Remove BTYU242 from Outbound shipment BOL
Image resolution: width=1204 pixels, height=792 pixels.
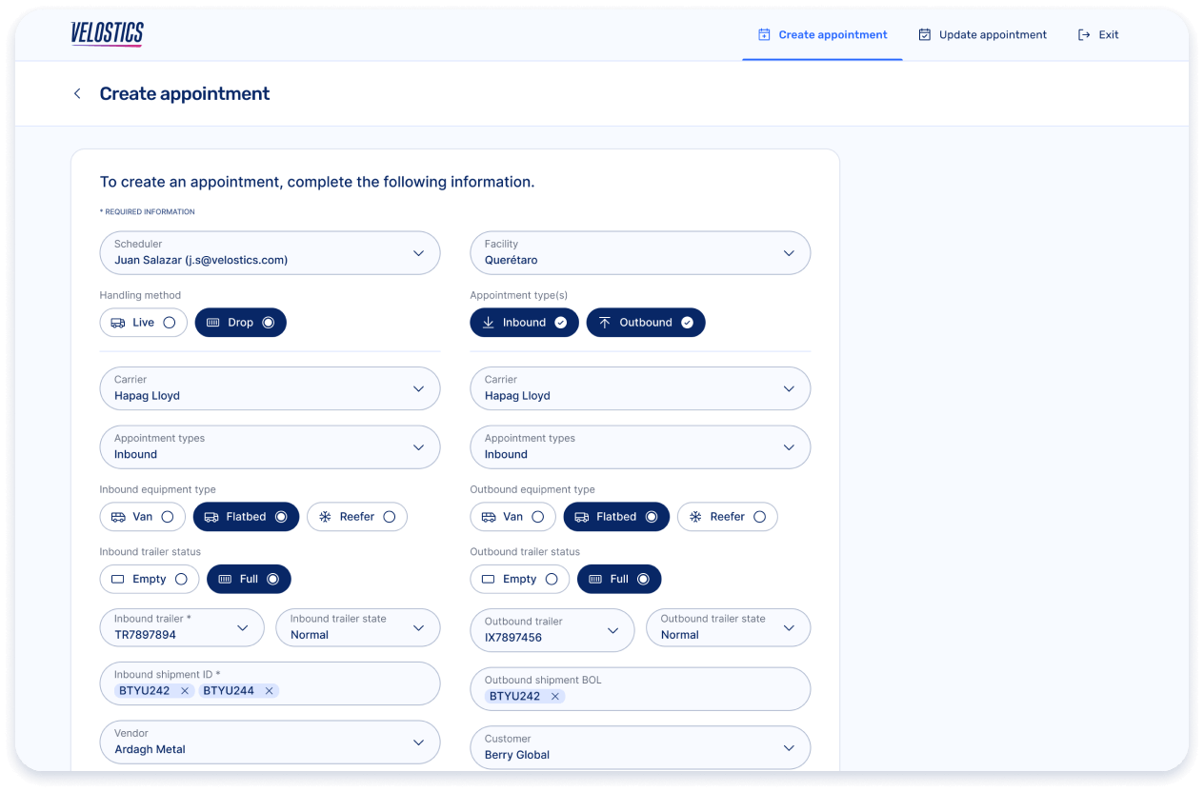[x=555, y=696]
